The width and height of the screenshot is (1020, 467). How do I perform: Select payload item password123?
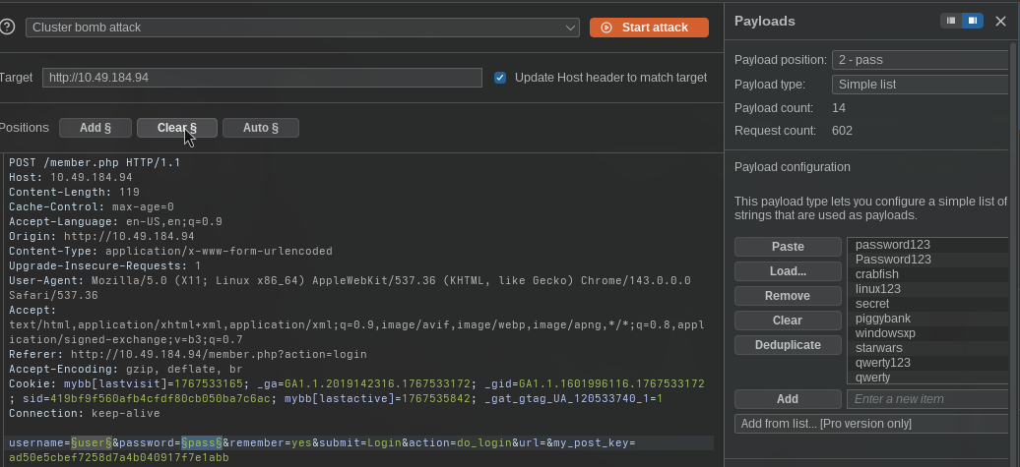pyautogui.click(x=928, y=245)
